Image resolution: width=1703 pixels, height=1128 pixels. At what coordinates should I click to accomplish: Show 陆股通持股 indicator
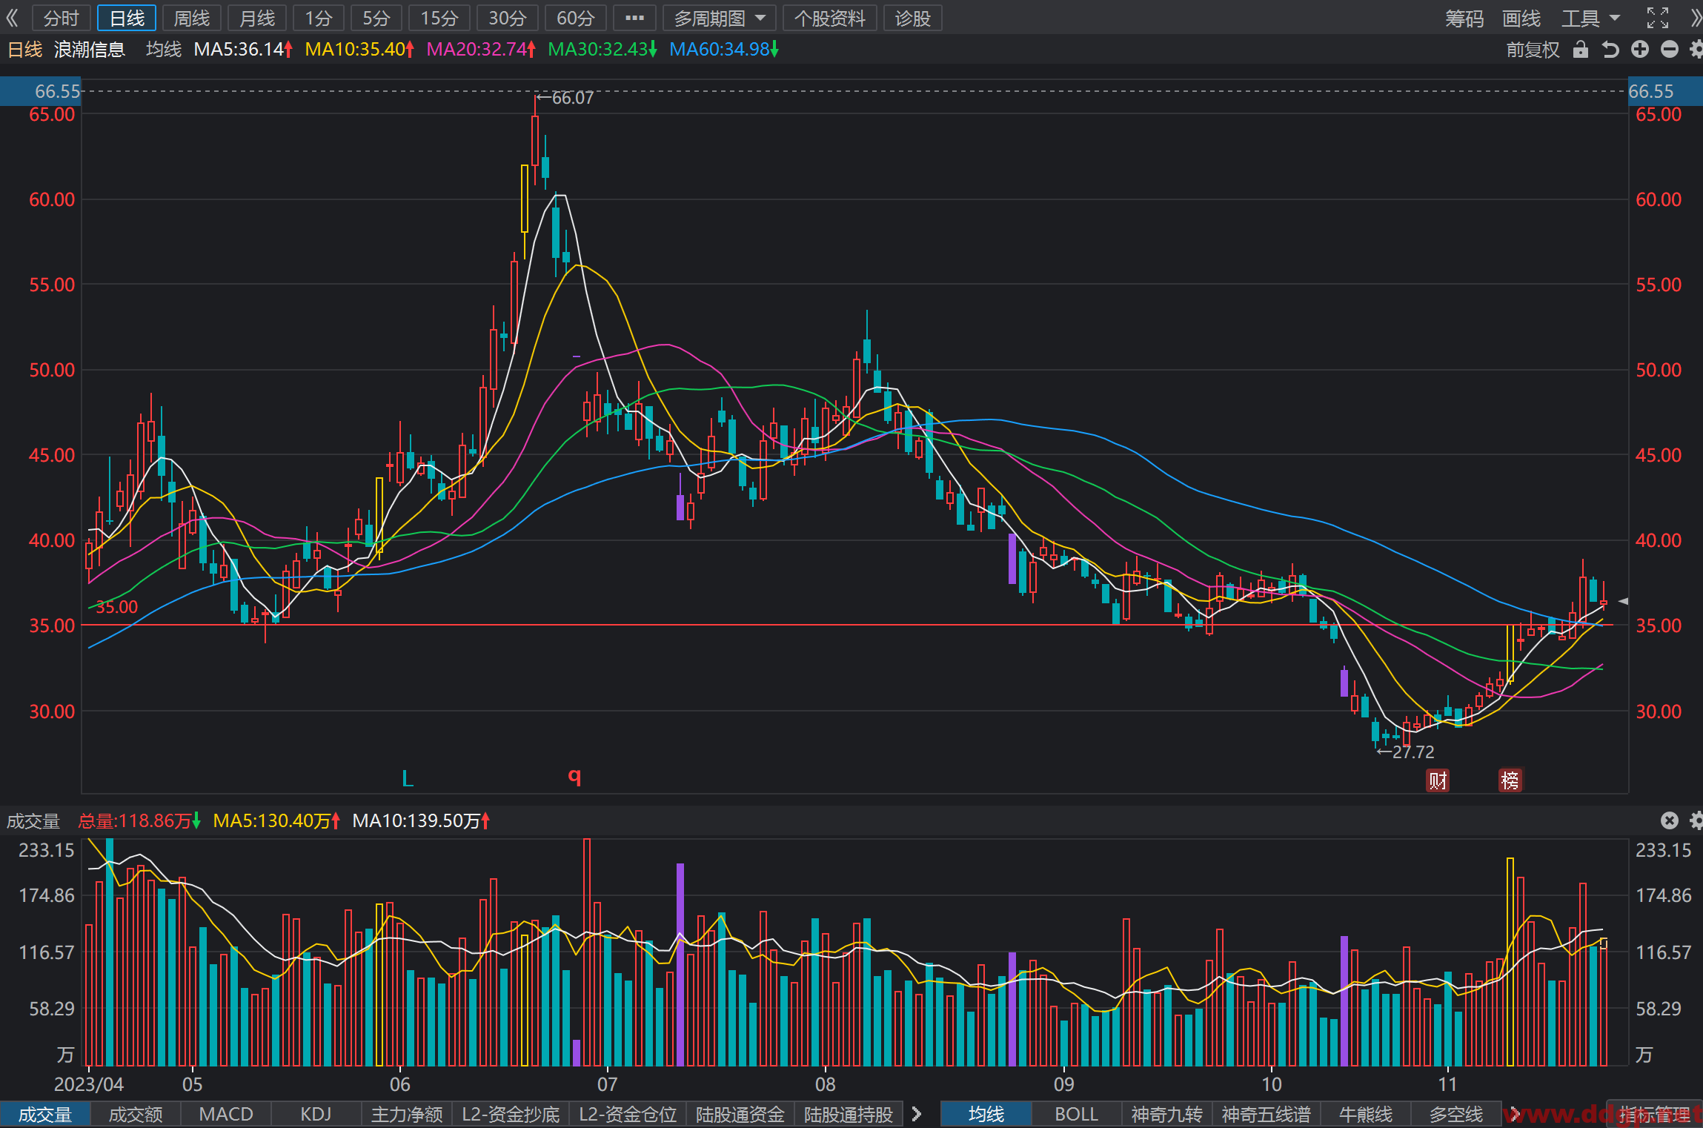[x=849, y=1114]
